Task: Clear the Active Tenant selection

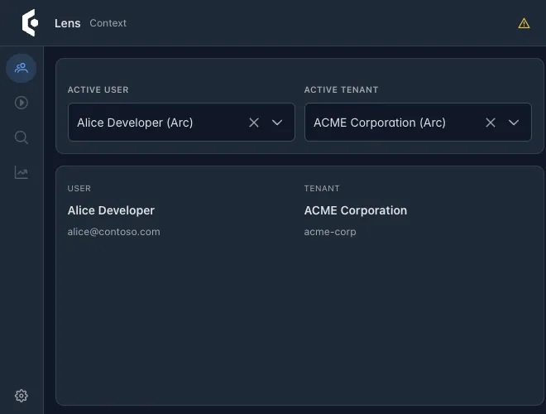Action: click(x=491, y=123)
